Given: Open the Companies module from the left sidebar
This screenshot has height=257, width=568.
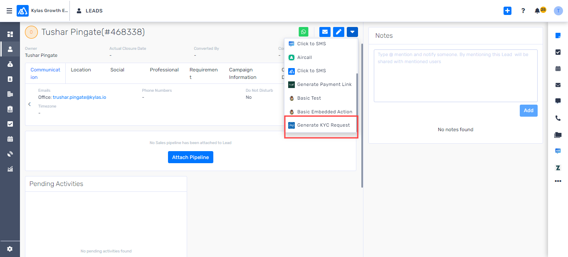Looking at the screenshot, I should pos(10,94).
